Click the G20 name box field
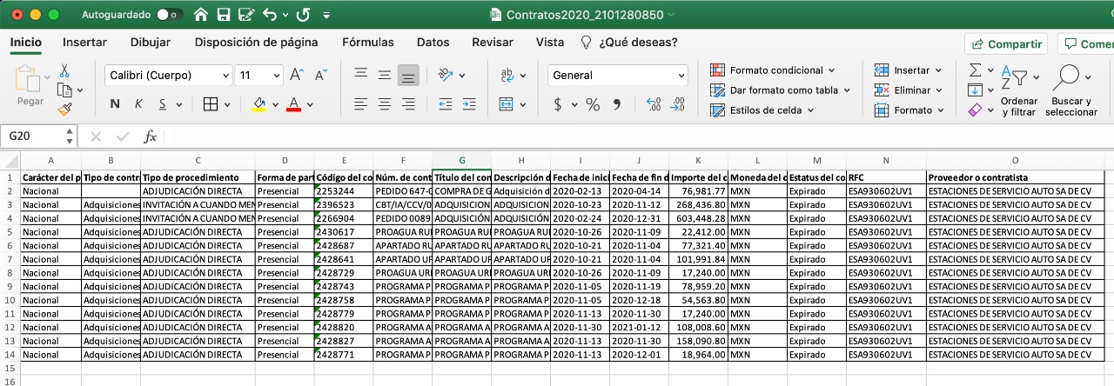Screen dimensions: 1114x386 [33, 136]
